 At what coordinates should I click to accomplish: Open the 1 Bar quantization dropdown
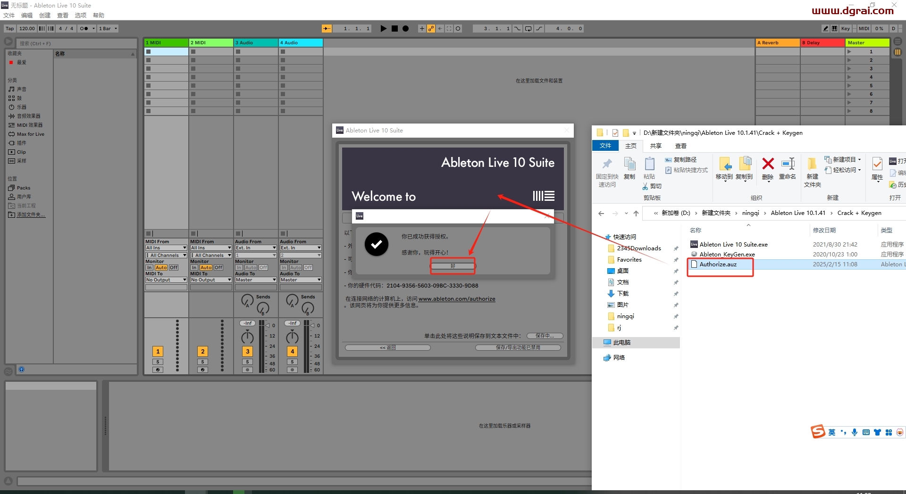[x=108, y=29]
